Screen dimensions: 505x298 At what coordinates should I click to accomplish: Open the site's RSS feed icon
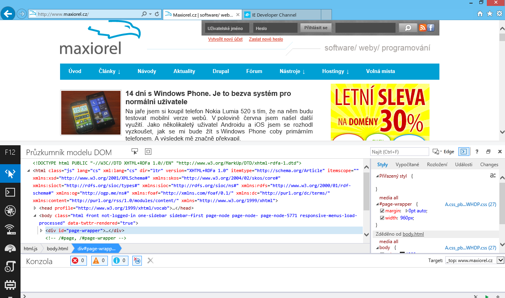[423, 28]
